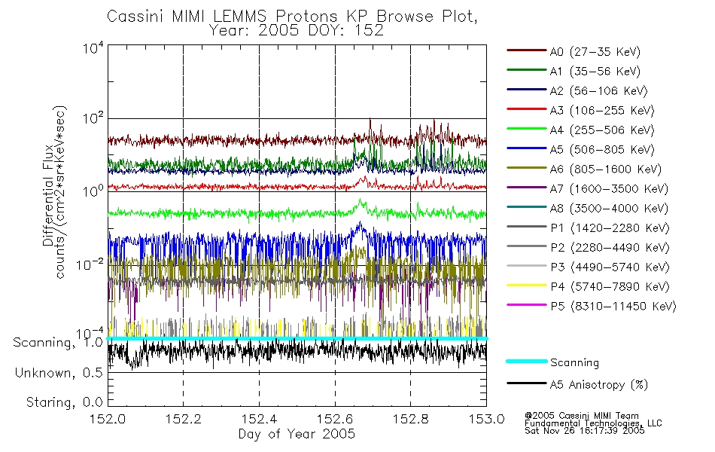The image size is (715, 452).
Task: Click the A8 (3500-4000 KeV) legend label
Action: tap(609, 209)
